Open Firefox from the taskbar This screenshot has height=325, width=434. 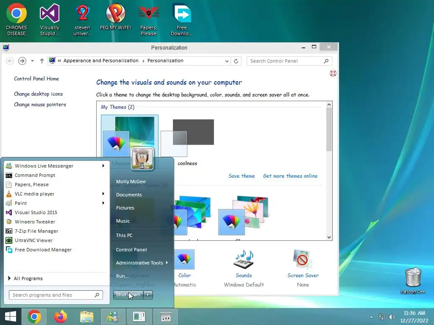pyautogui.click(x=61, y=317)
